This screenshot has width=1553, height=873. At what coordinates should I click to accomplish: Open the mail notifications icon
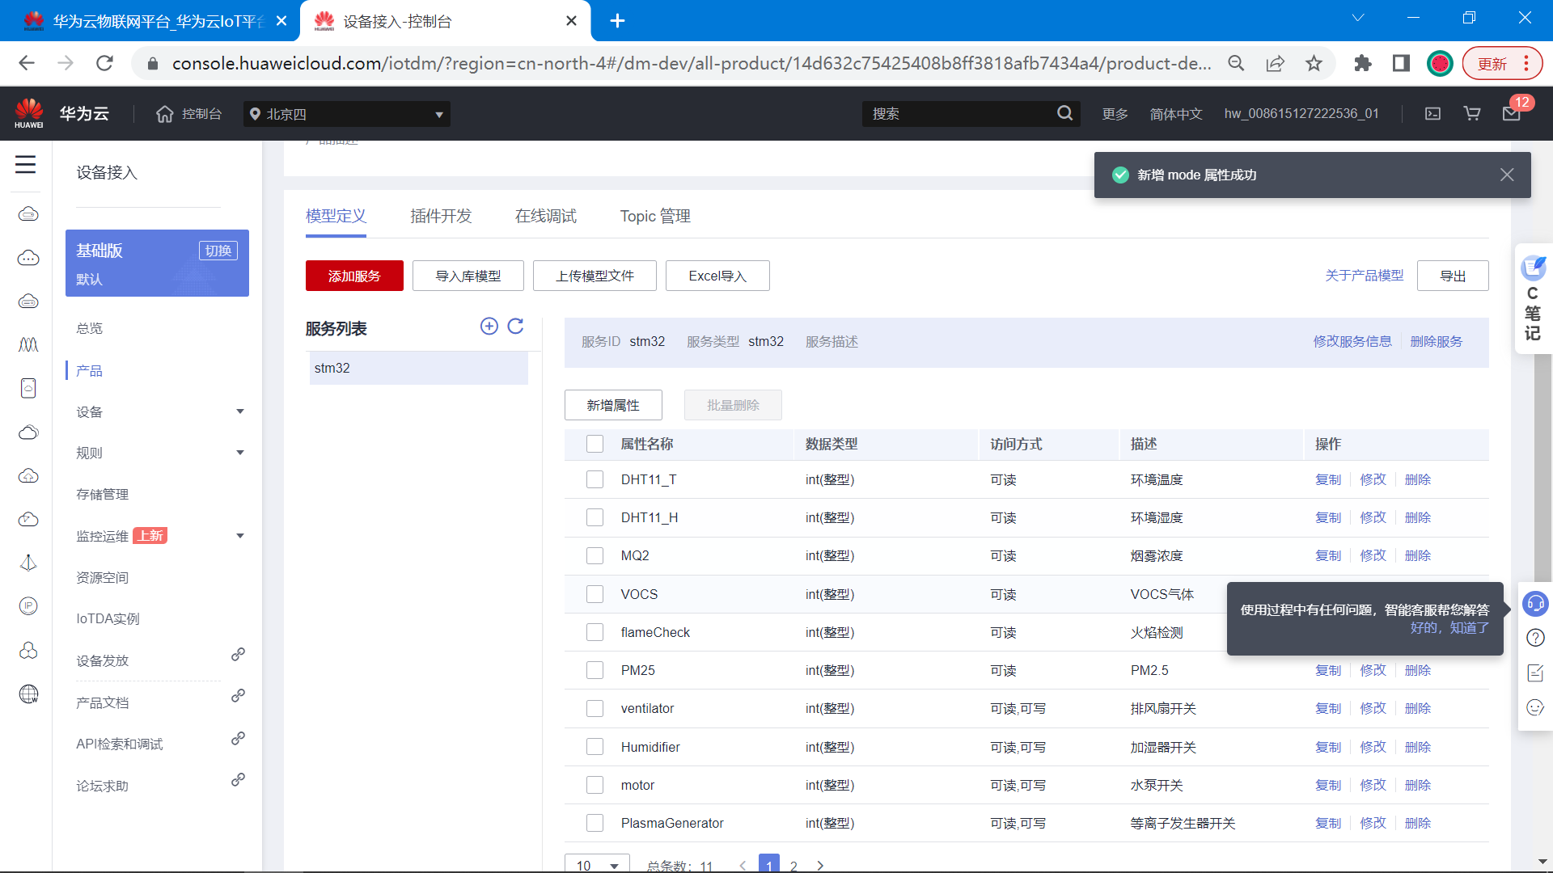[1511, 114]
